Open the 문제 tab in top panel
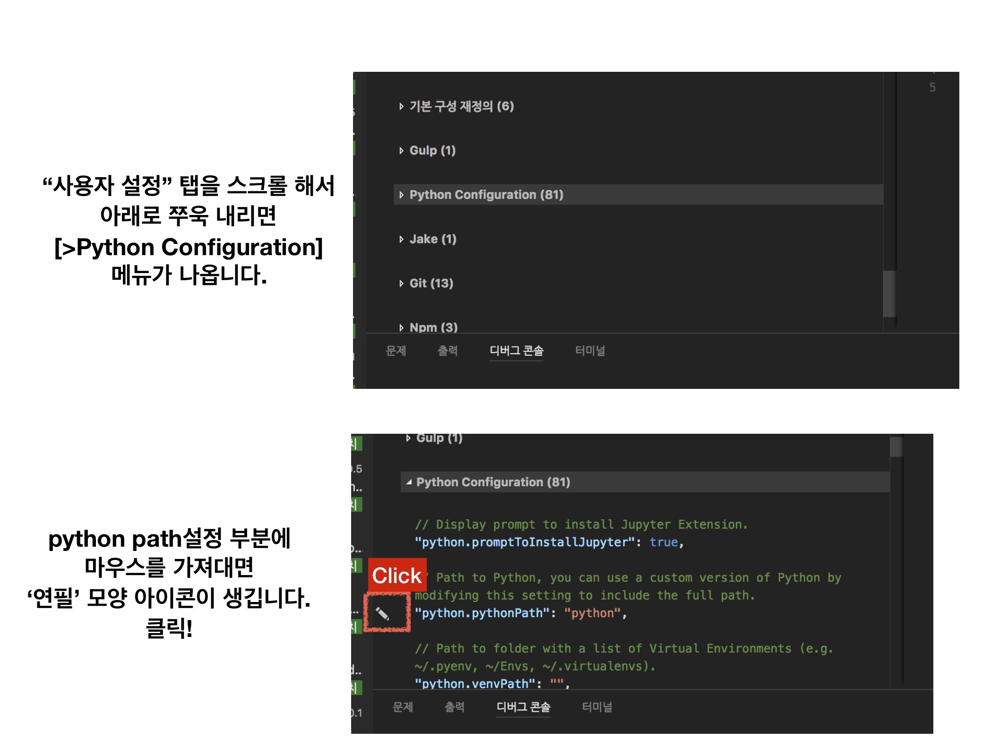1008x756 pixels. pyautogui.click(x=396, y=351)
